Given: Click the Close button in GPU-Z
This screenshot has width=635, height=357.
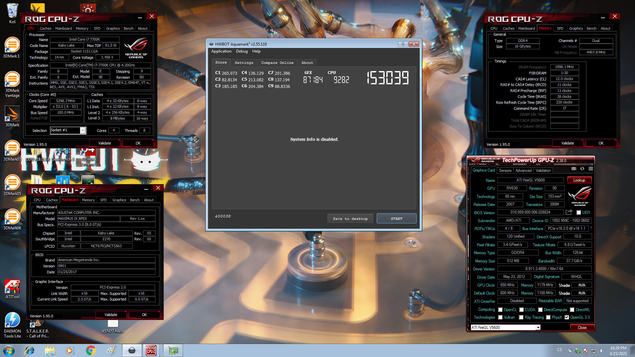Looking at the screenshot, I should (582, 328).
